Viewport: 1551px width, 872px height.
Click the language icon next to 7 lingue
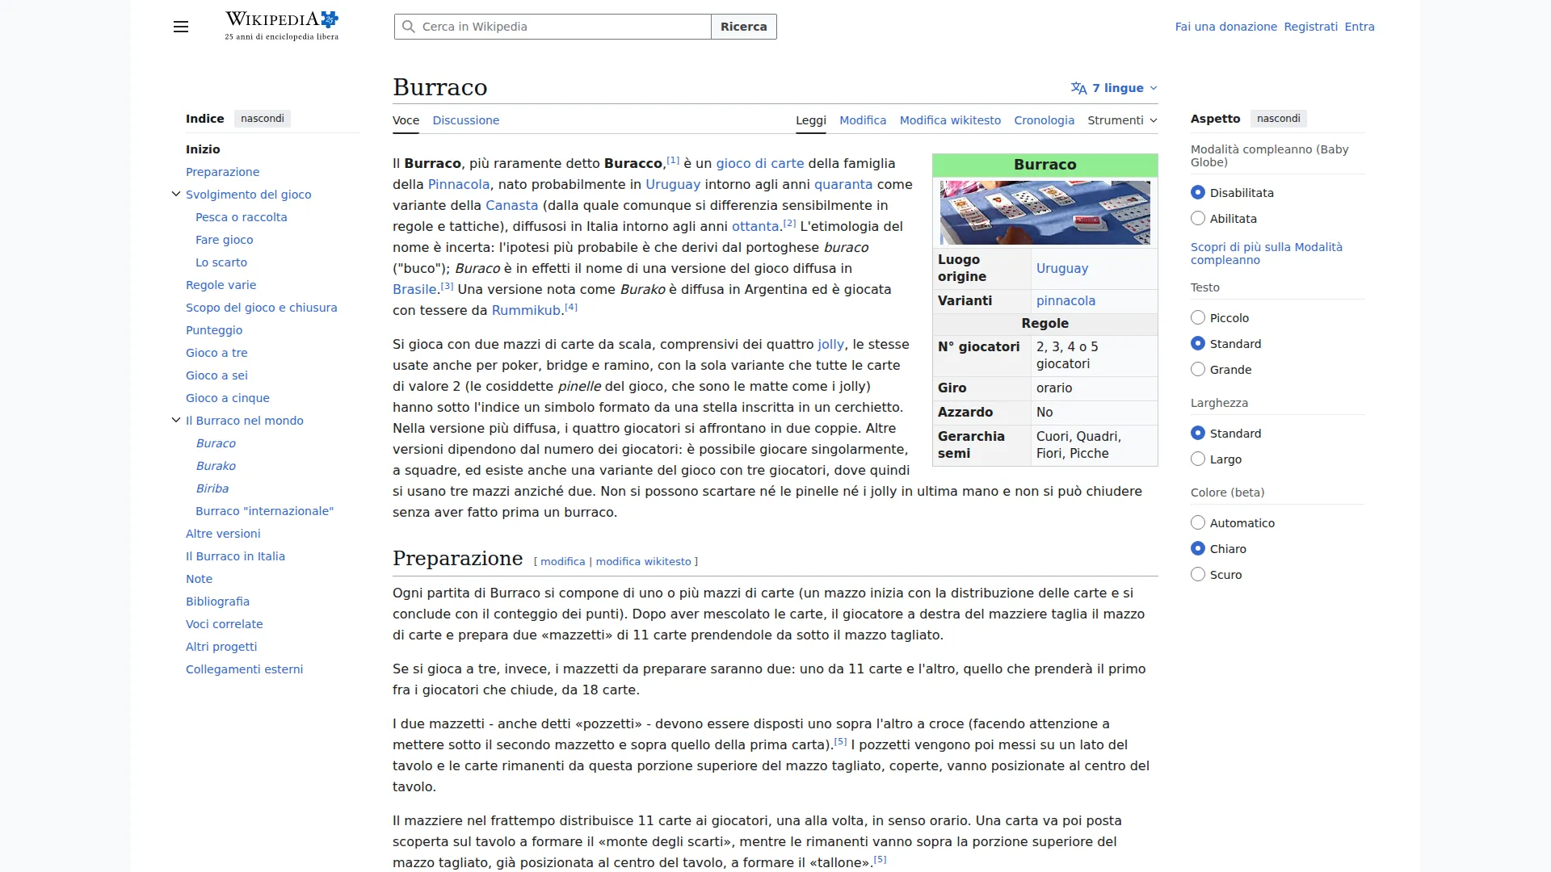click(1079, 88)
